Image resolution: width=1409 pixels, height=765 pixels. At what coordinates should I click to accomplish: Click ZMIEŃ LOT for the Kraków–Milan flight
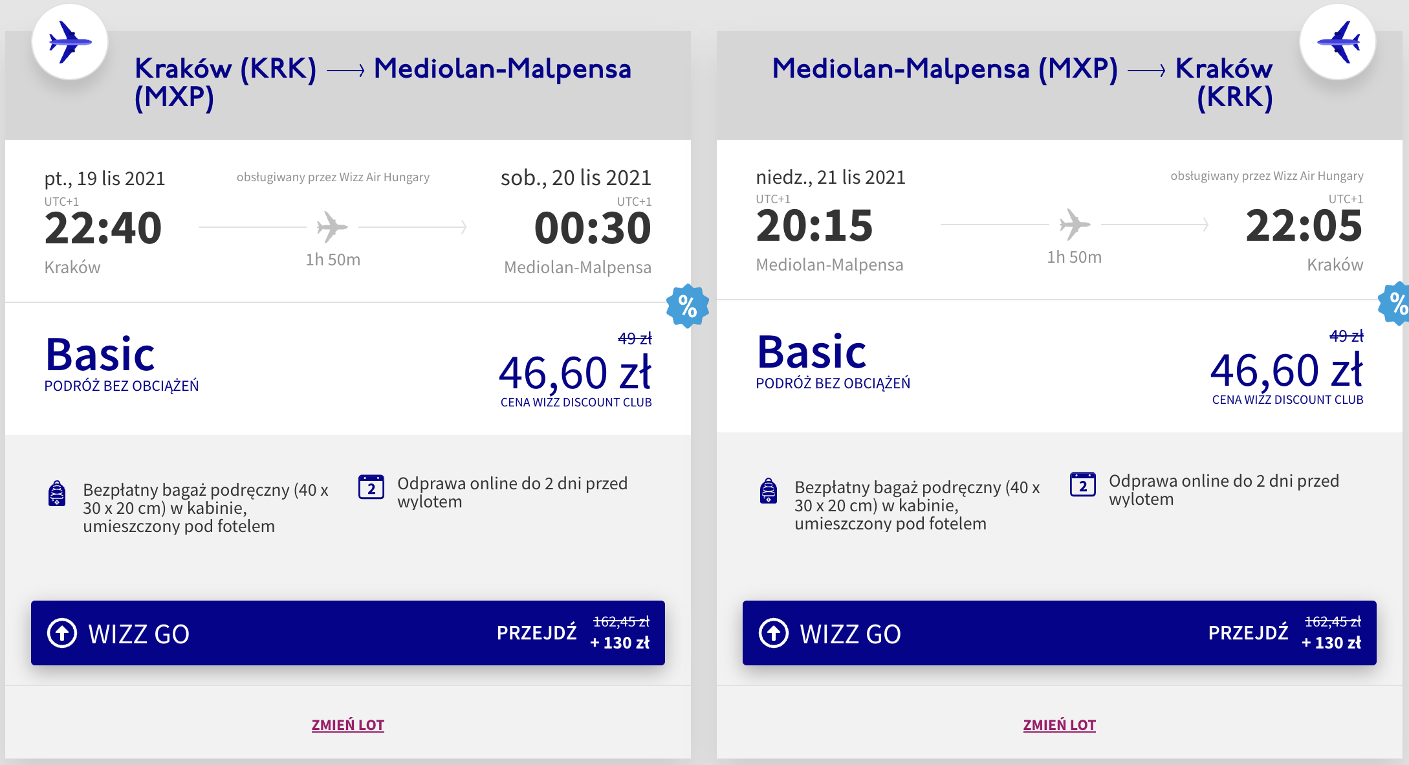pyautogui.click(x=348, y=725)
